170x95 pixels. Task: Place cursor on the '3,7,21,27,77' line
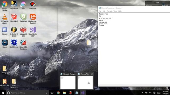click(105, 18)
